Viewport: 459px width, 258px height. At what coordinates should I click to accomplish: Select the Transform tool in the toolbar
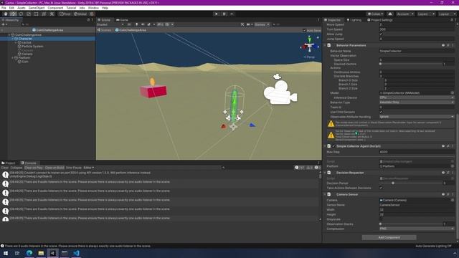click(44, 14)
